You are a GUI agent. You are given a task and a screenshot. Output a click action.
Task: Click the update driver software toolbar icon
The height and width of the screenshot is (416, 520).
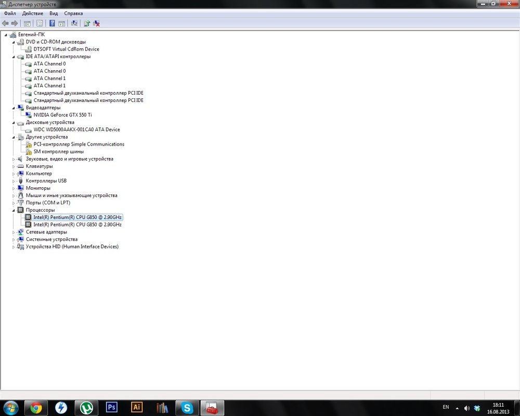point(87,23)
